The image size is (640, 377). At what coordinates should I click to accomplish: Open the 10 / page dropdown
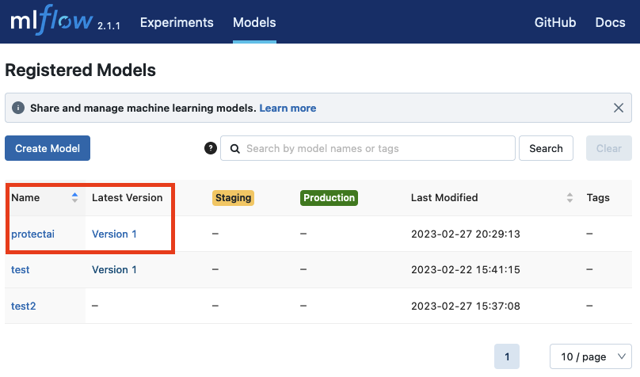click(590, 357)
